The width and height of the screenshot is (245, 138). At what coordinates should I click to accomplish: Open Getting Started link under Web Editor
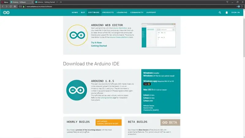99,46
